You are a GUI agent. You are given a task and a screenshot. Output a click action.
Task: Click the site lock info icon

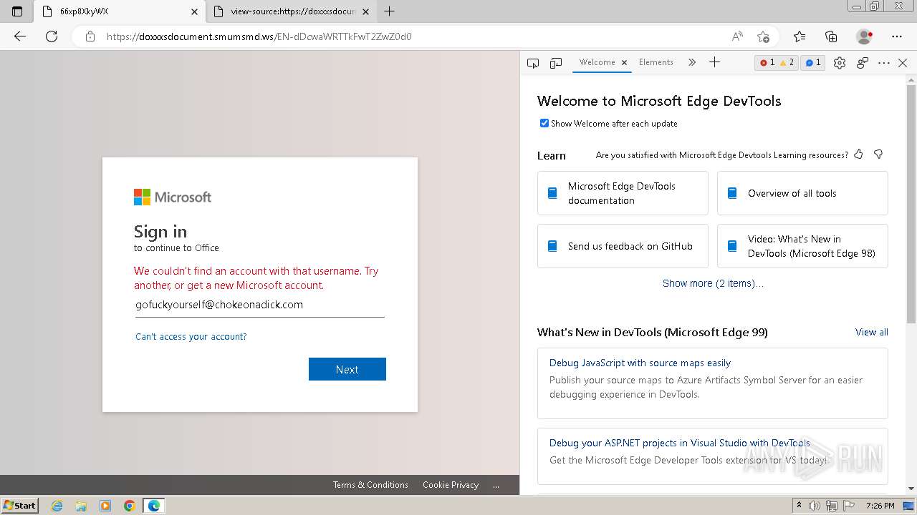tap(90, 36)
